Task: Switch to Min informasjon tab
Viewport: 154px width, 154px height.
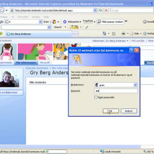Action: tap(26, 63)
